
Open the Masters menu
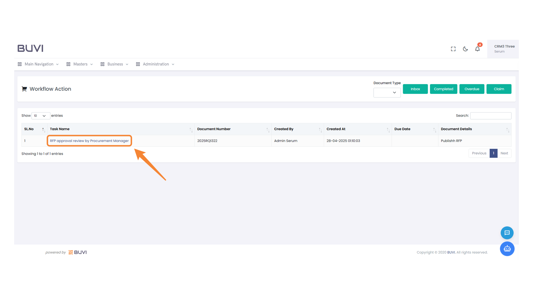(x=80, y=64)
